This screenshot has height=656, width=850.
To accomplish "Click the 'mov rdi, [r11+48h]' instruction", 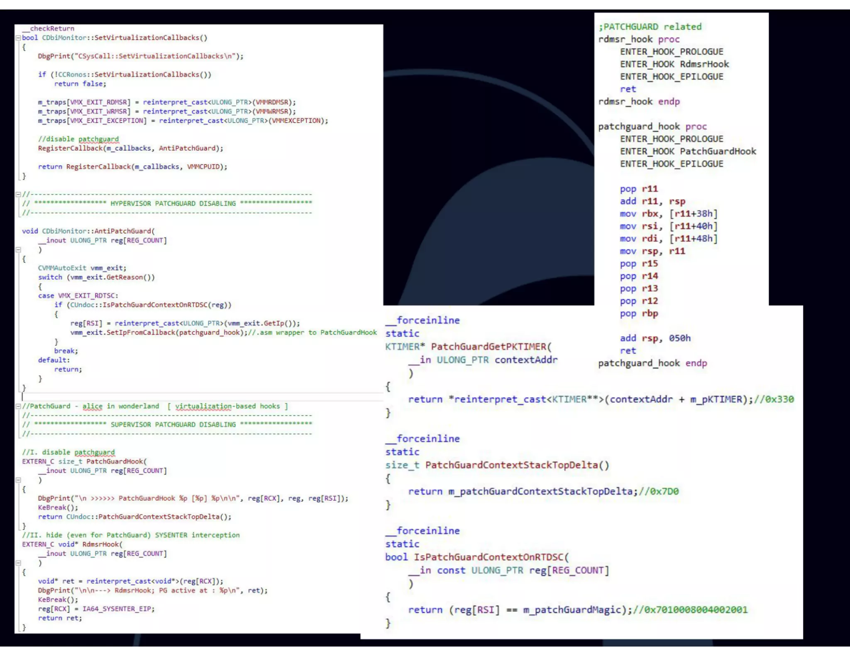I will pyautogui.click(x=669, y=238).
